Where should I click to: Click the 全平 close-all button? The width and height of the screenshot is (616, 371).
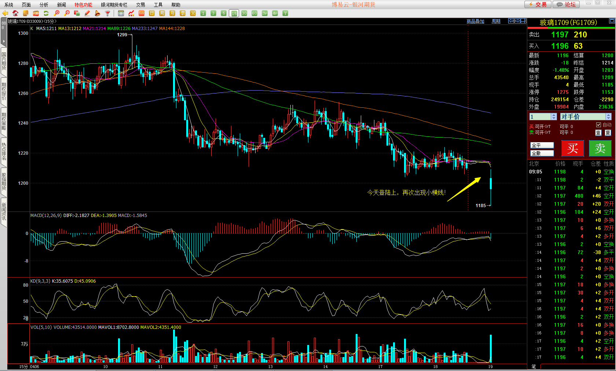click(x=542, y=145)
